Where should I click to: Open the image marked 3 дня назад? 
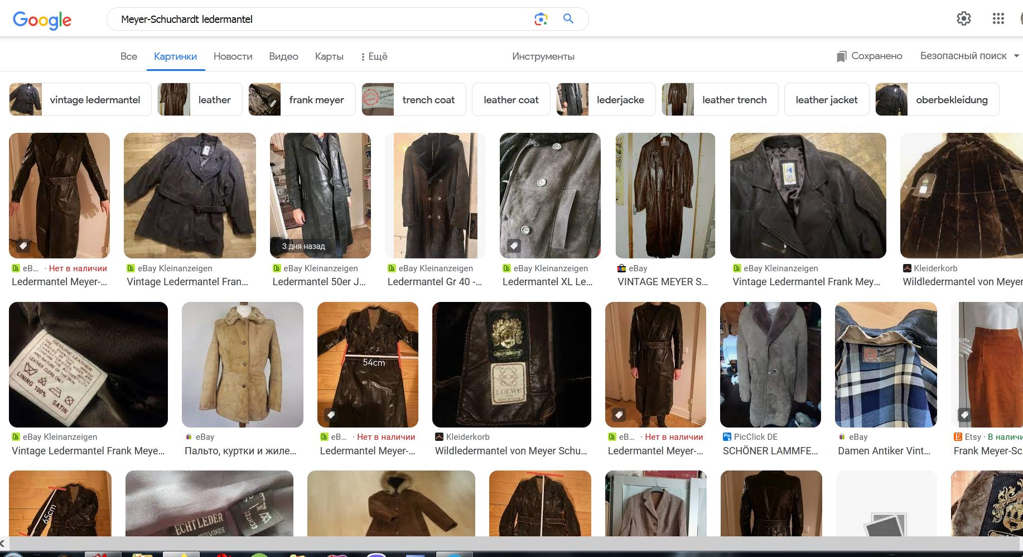(x=320, y=195)
